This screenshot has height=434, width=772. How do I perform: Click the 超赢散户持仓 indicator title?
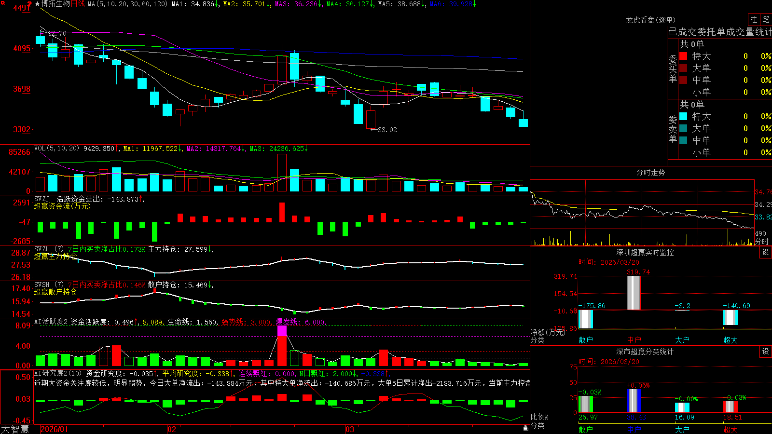point(55,292)
